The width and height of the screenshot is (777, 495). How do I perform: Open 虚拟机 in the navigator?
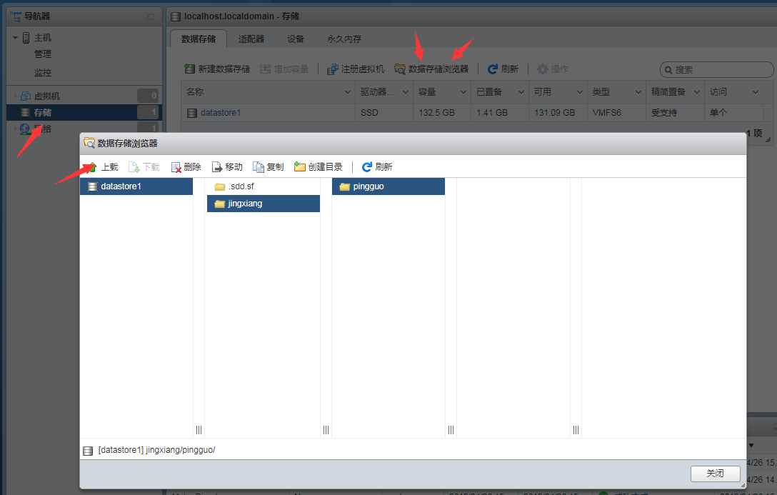[x=46, y=96]
